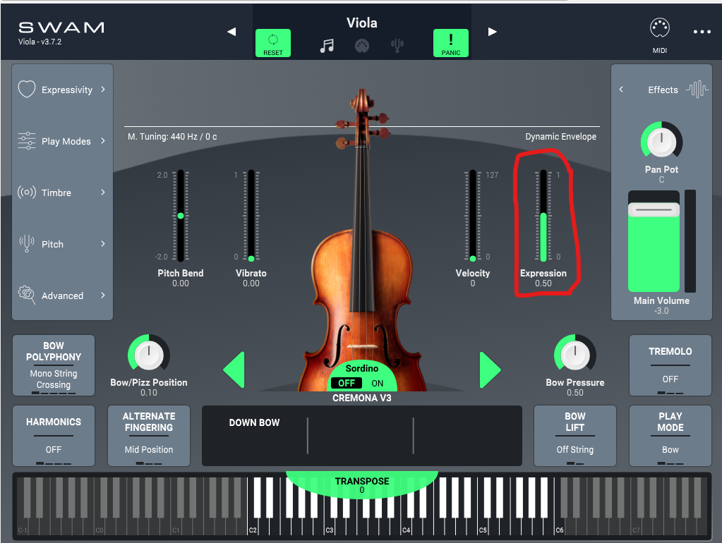Click the SWAM logo
The width and height of the screenshot is (722, 543).
(61, 28)
